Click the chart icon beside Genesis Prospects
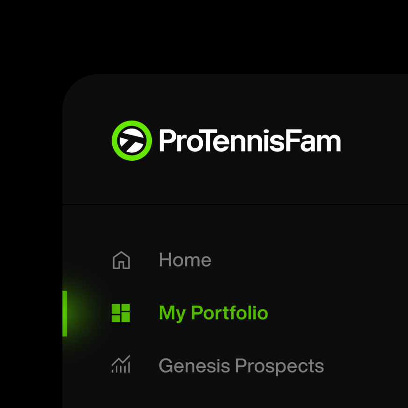408x408 pixels. click(x=121, y=365)
